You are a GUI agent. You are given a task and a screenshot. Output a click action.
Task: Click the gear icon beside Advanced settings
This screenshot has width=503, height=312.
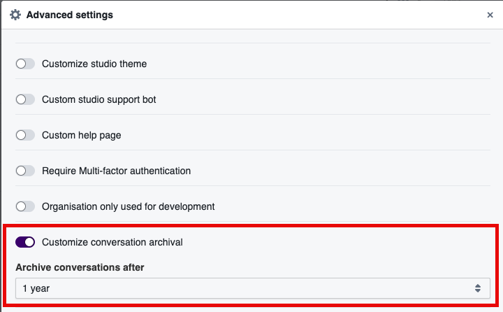click(15, 15)
